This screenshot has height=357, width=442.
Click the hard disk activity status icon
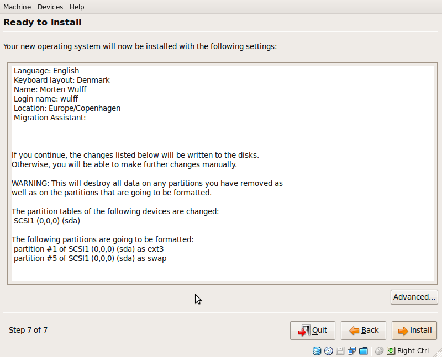317,351
